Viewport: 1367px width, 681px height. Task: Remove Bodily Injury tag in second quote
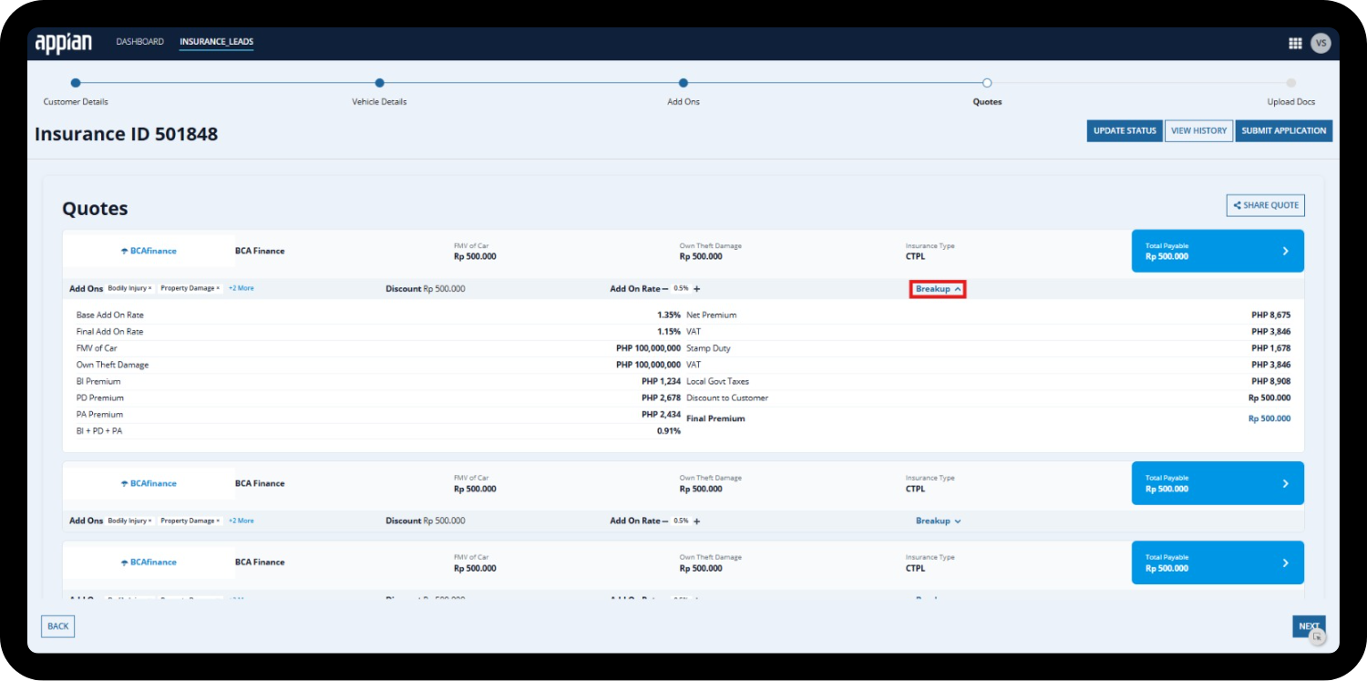150,521
